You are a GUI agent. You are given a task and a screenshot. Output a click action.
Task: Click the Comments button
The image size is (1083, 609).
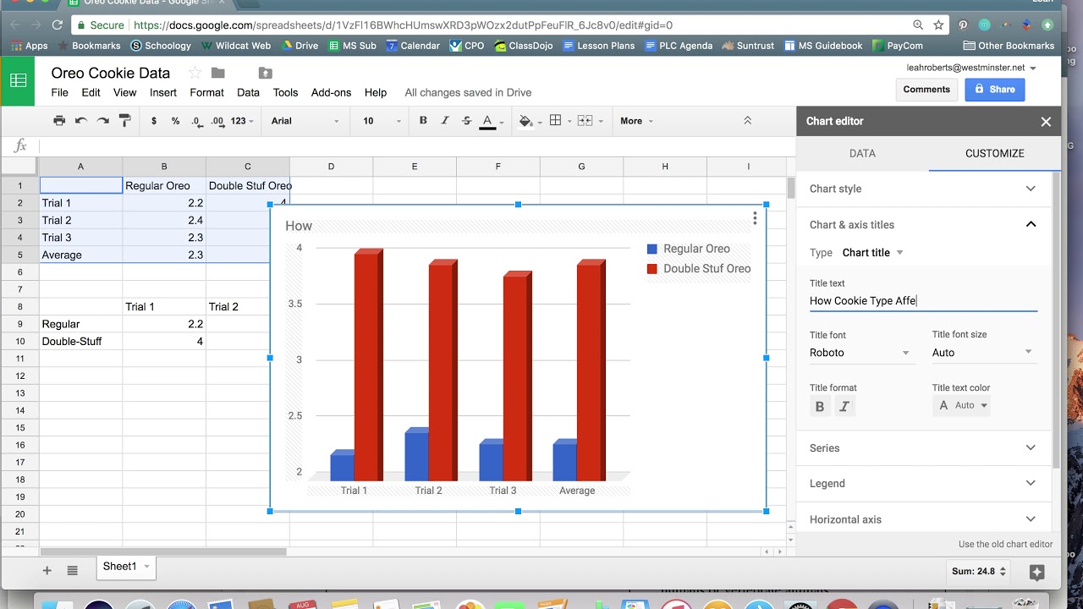click(x=926, y=90)
